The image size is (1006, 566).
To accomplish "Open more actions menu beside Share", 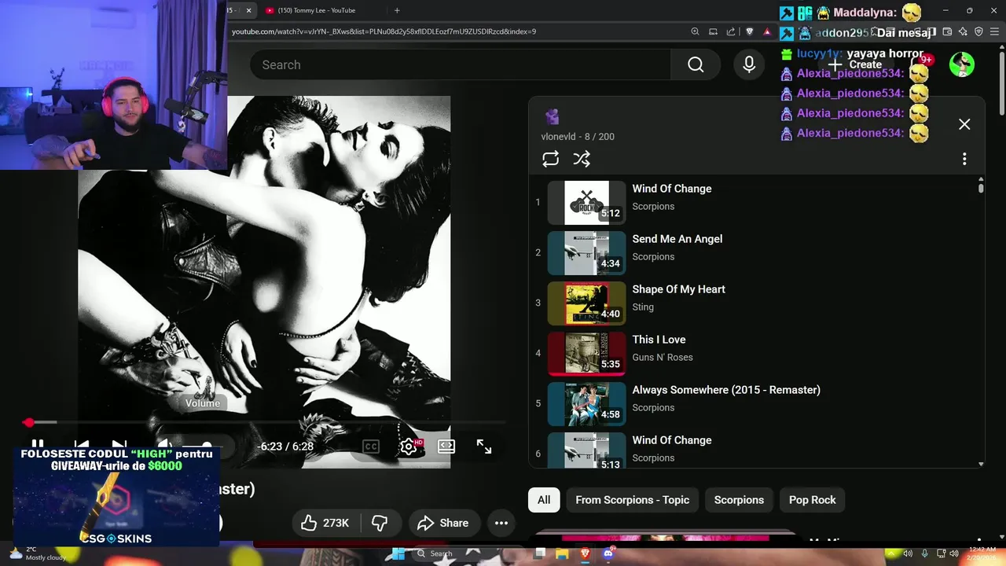I will [x=501, y=523].
